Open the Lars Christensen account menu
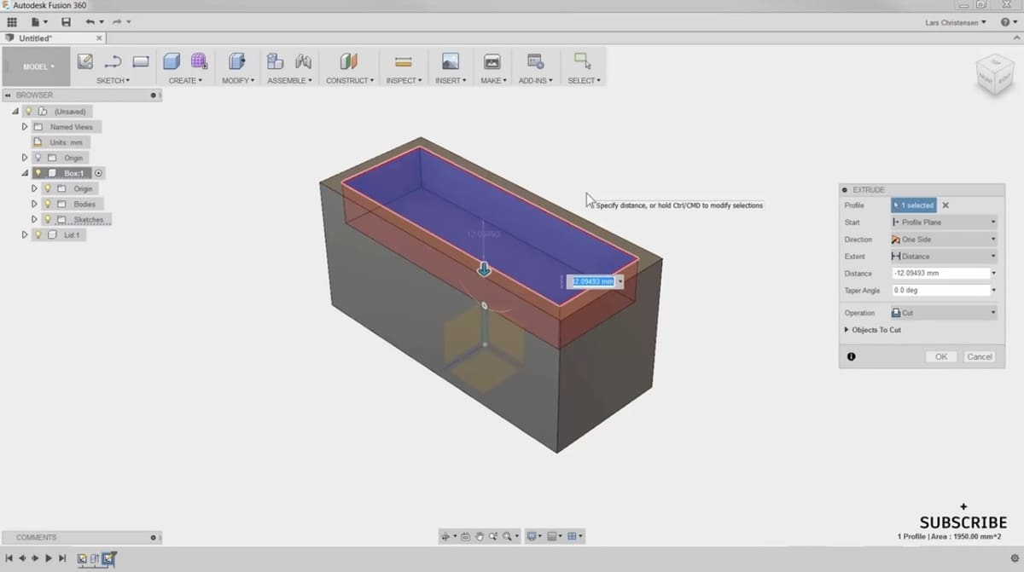This screenshot has height=572, width=1024. tap(956, 22)
